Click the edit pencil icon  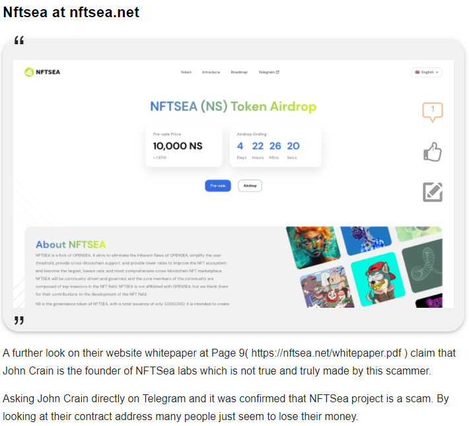(433, 192)
